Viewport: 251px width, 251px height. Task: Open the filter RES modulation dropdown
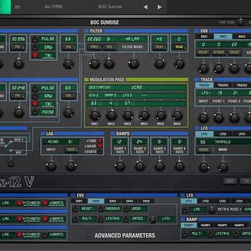point(110,47)
